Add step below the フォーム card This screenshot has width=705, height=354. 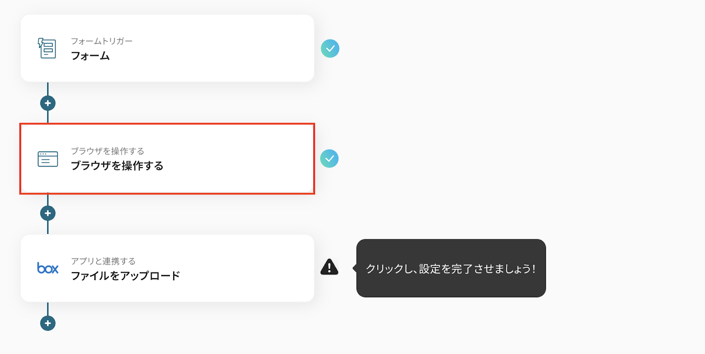(48, 103)
